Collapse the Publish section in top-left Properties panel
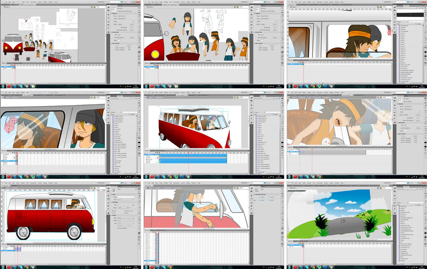Viewport: 427px width, 269px height. (111, 13)
